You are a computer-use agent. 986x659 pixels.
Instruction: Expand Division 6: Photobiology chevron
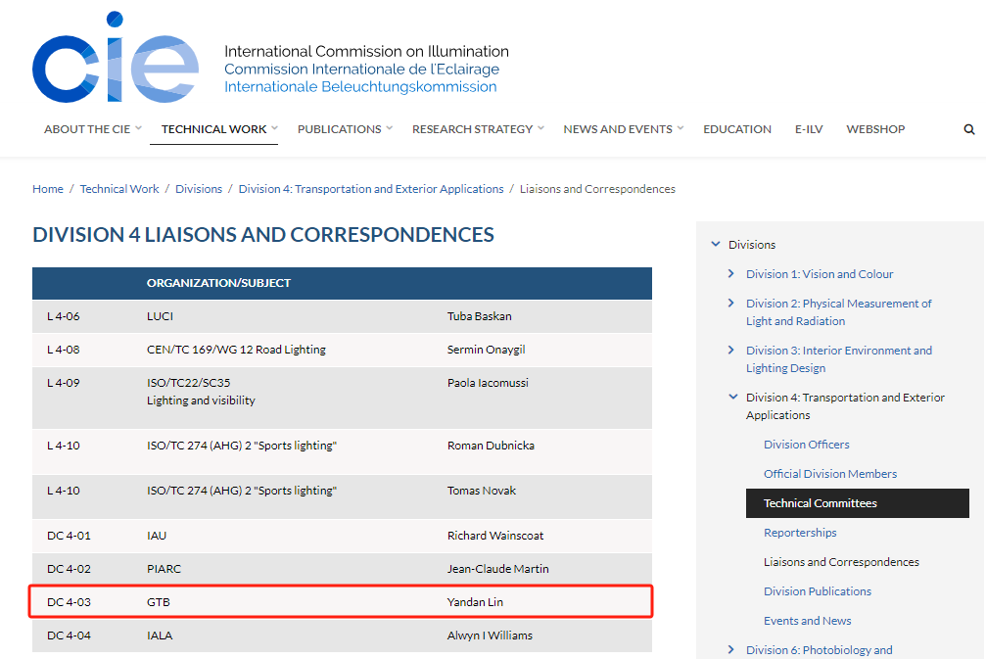[730, 649]
